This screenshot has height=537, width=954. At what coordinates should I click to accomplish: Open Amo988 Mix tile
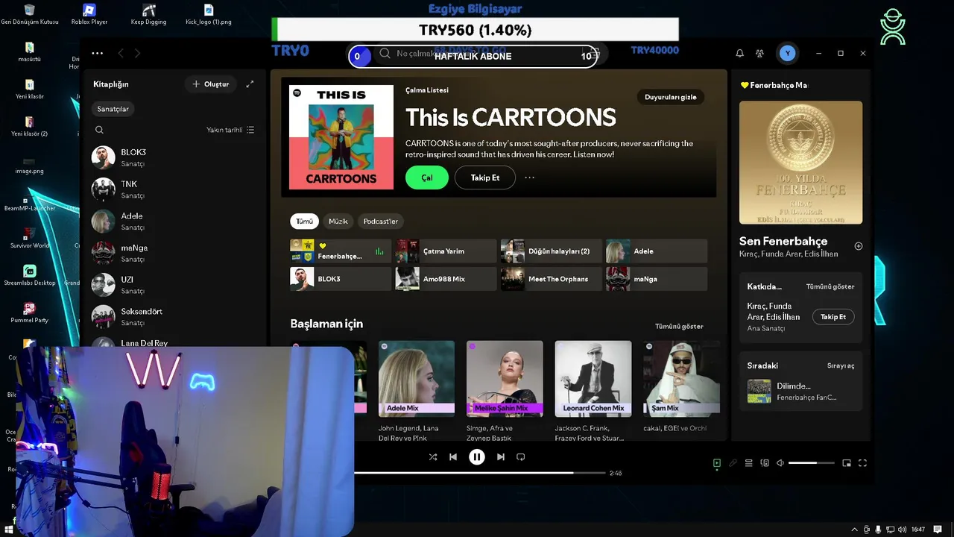tap(446, 279)
